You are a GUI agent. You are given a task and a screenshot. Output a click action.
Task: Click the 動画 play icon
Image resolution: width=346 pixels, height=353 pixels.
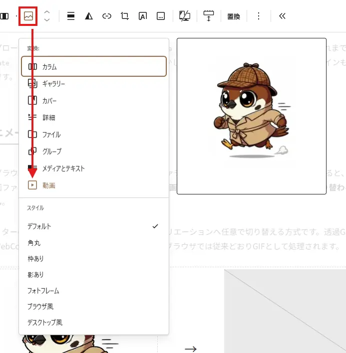click(x=32, y=185)
